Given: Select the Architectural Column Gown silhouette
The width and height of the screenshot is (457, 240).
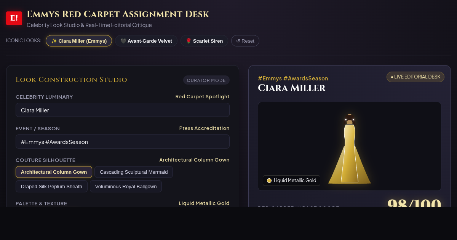Looking at the screenshot, I should [54, 172].
